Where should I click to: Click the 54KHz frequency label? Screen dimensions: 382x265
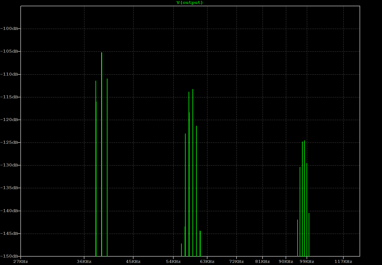click(x=173, y=262)
